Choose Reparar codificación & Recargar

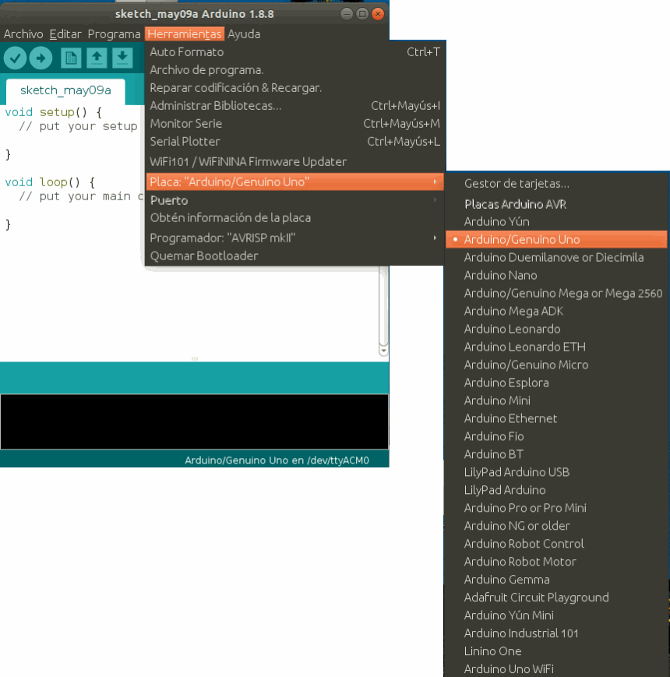tap(294, 88)
